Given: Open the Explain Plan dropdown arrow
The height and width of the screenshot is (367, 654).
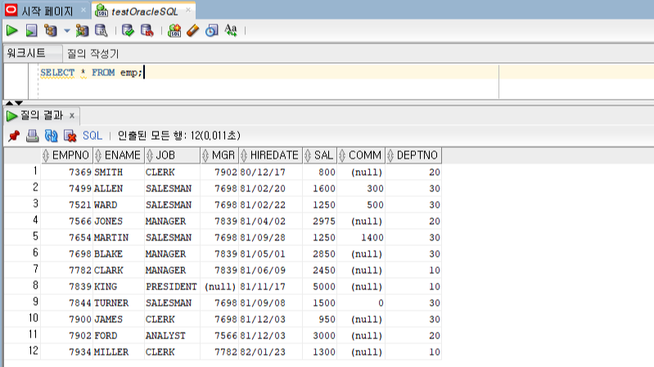Looking at the screenshot, I should [x=67, y=30].
